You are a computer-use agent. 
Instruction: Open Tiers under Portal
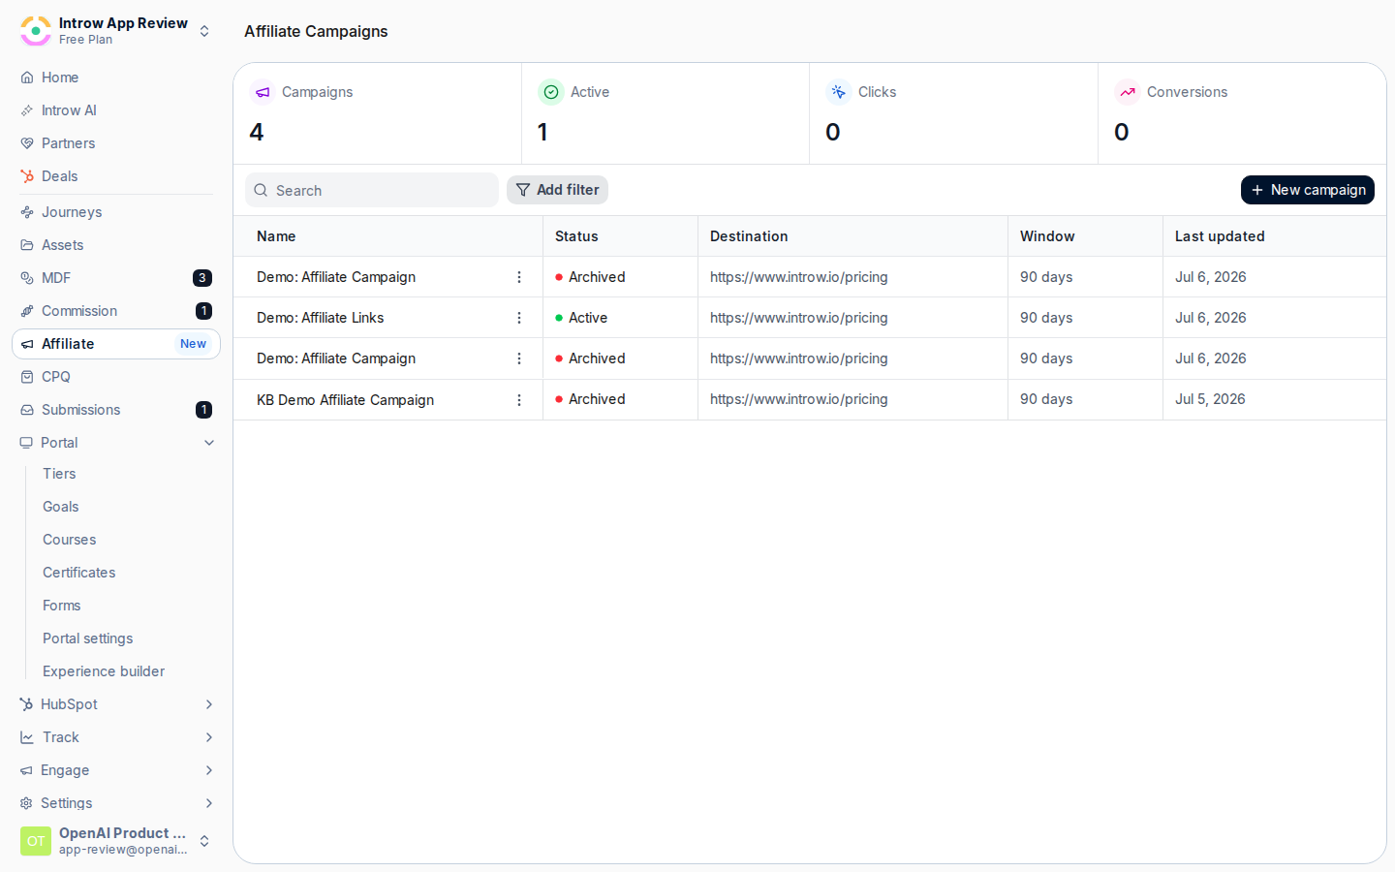coord(59,474)
